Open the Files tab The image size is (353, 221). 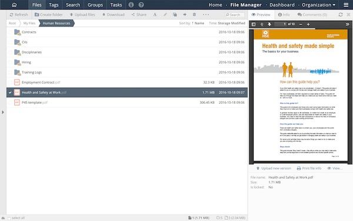click(36, 5)
